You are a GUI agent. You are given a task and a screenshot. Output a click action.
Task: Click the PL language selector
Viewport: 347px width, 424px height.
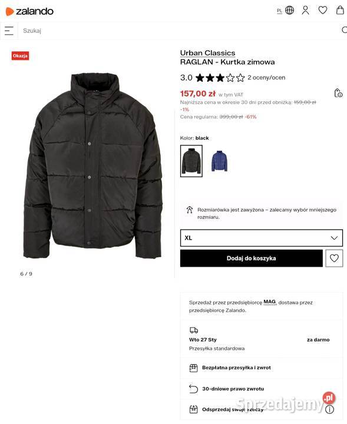pyautogui.click(x=279, y=11)
